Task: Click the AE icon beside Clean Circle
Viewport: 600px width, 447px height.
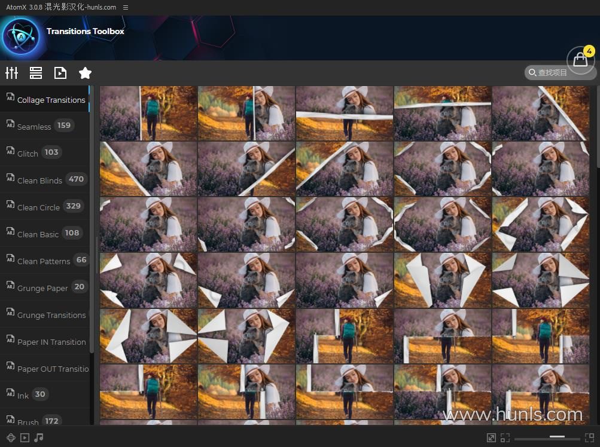Action: [10, 204]
